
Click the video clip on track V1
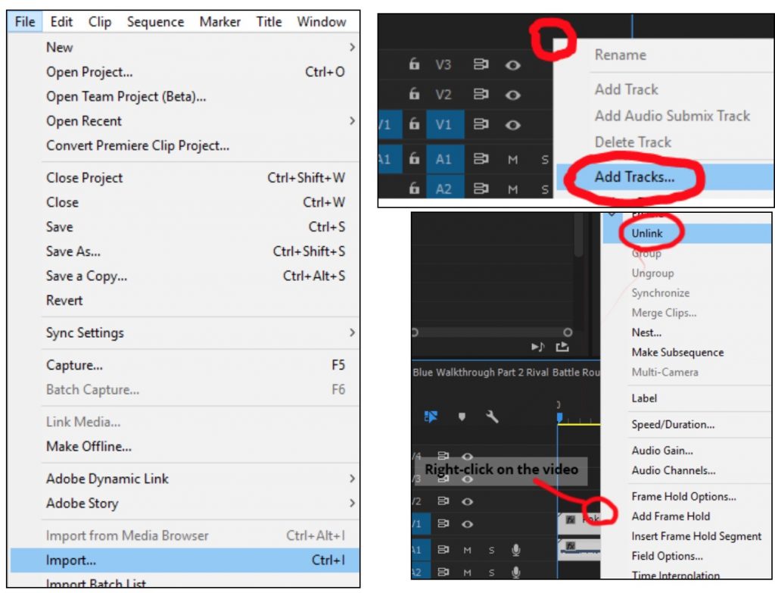[579, 520]
